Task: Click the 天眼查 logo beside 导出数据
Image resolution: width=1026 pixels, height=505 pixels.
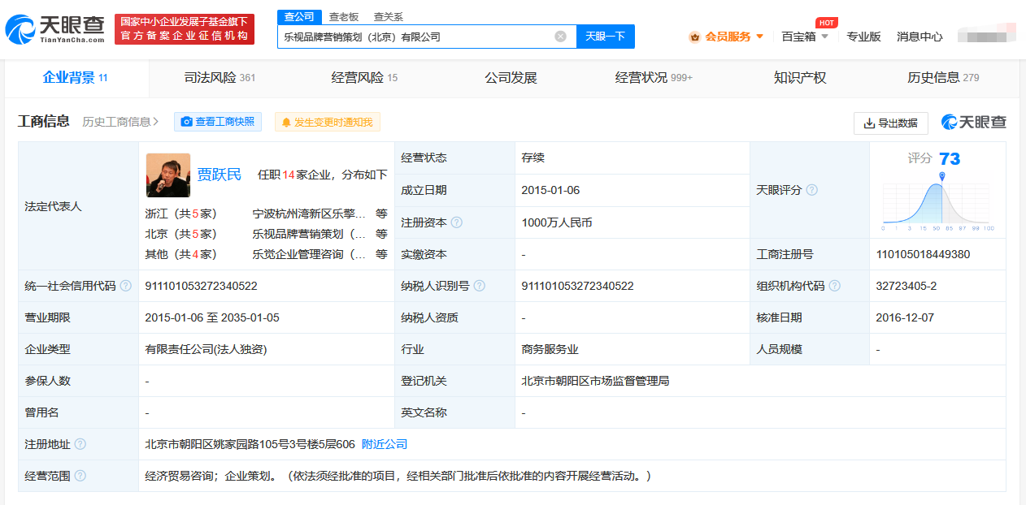Action: pyautogui.click(x=974, y=122)
